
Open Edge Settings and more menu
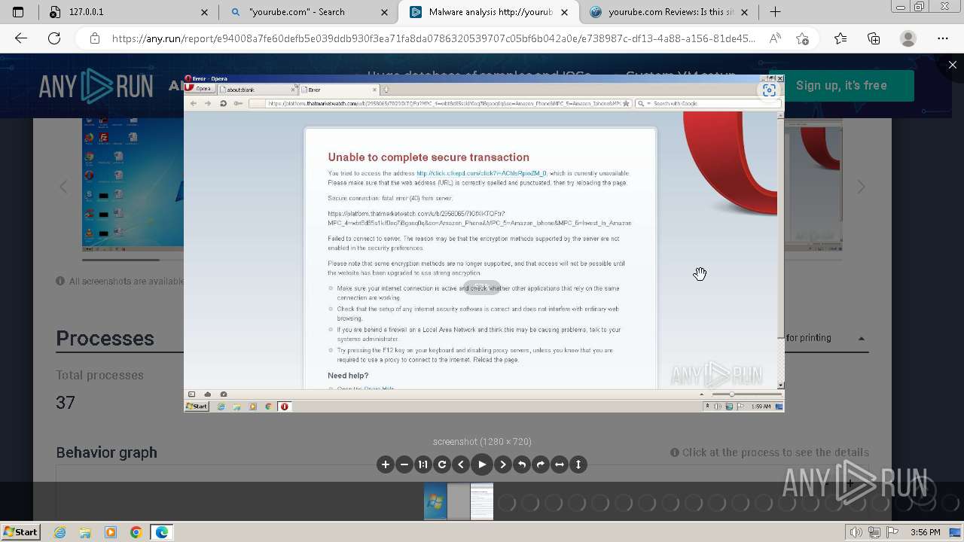tap(943, 38)
